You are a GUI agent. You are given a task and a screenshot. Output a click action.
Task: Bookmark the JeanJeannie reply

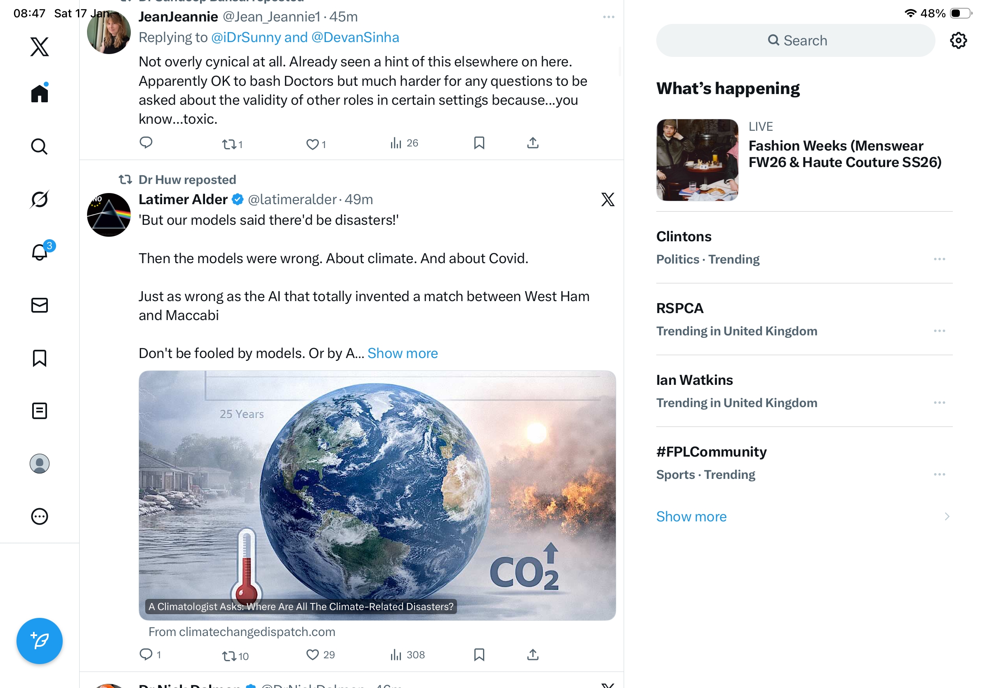click(x=479, y=143)
